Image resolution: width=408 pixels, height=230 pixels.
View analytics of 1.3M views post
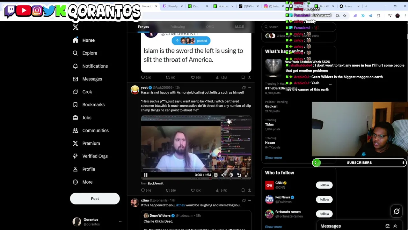(221, 77)
